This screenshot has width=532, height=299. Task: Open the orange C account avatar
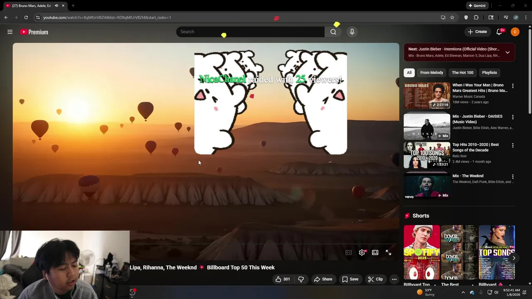(515, 32)
